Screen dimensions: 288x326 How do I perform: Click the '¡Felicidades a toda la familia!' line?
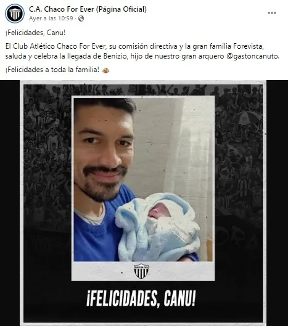[x=52, y=70]
